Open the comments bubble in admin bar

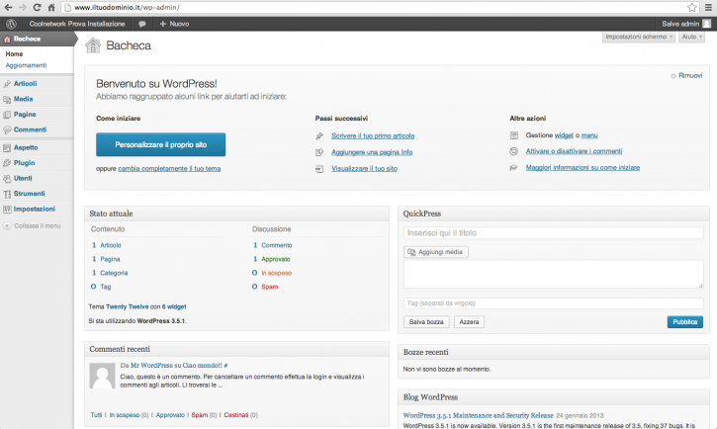[x=142, y=24]
